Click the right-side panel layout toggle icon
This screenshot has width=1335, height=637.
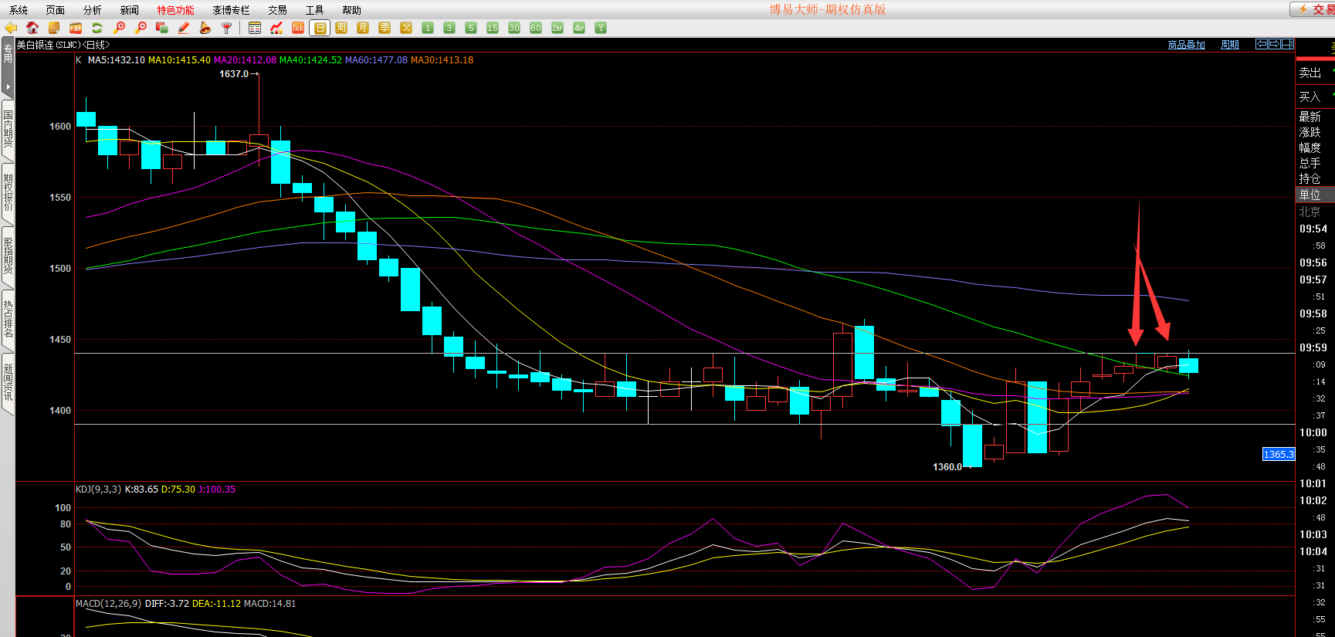1288,44
